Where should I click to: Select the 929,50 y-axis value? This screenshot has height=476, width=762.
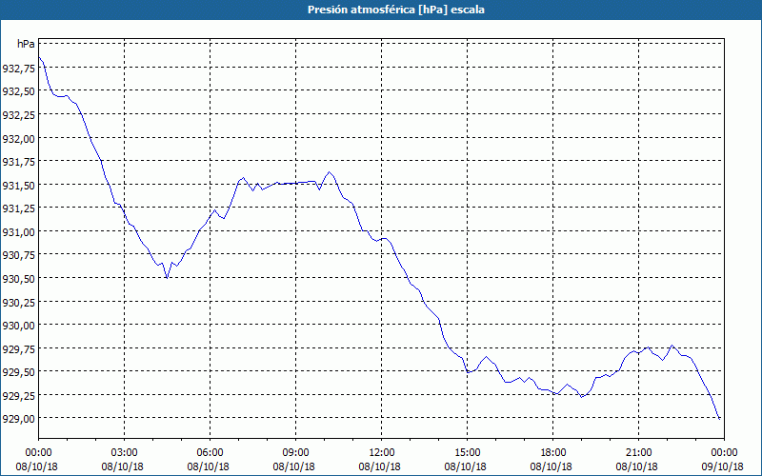18,372
